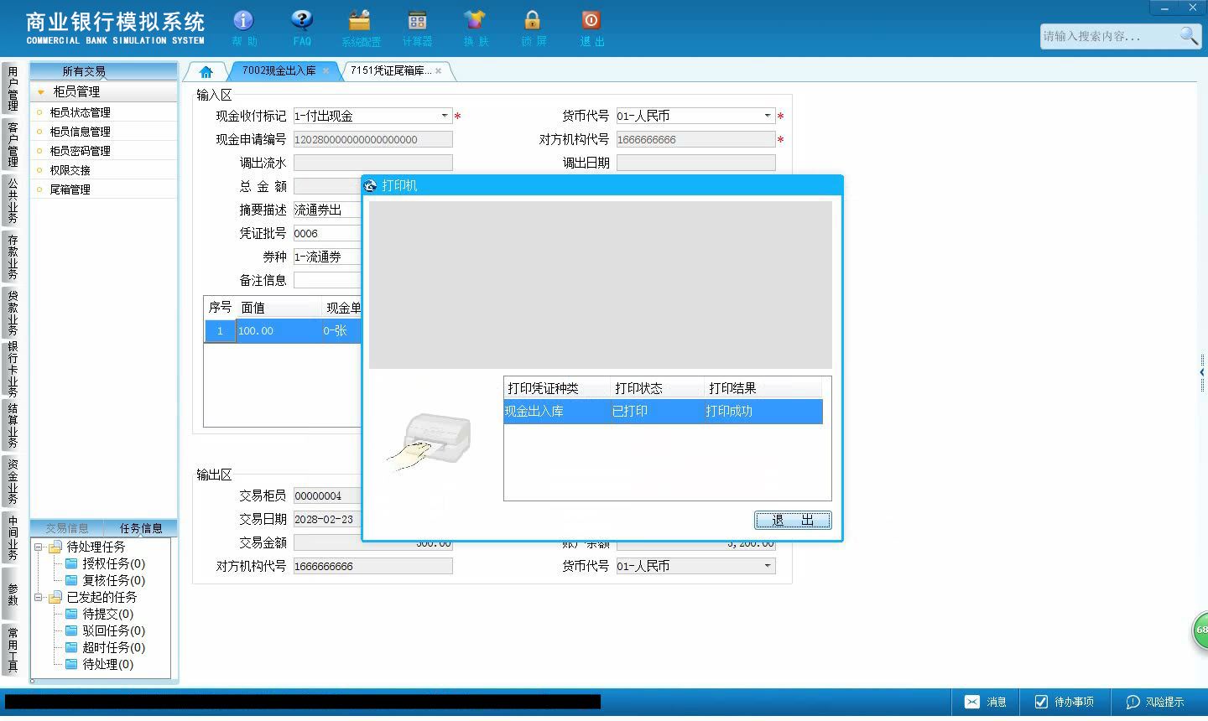Image resolution: width=1208 pixels, height=721 pixels.
Task: Close the 7002现金出入库 tab
Action: pos(325,71)
